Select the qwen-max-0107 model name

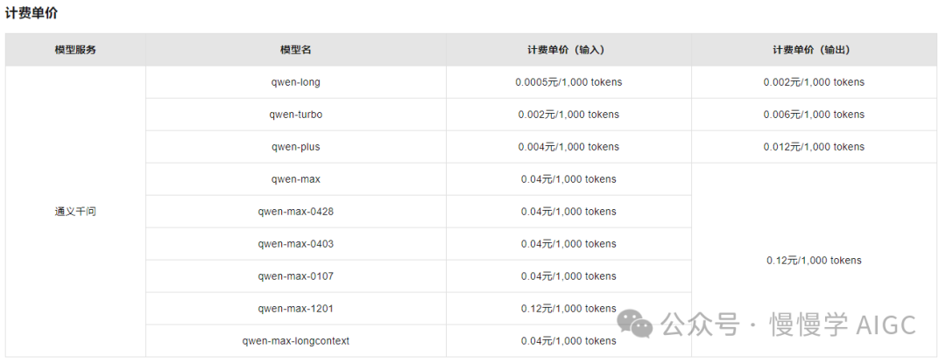point(295,276)
